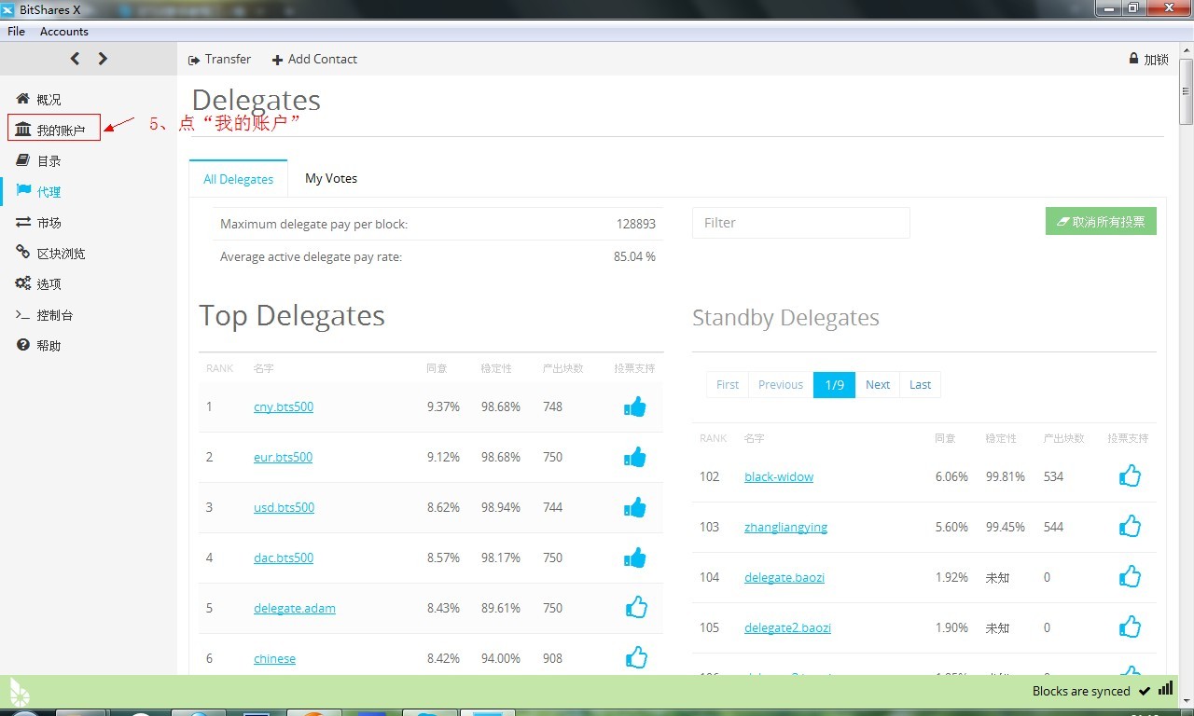Click the 85.04 % average pay rate value
The width and height of the screenshot is (1194, 716).
pos(634,256)
